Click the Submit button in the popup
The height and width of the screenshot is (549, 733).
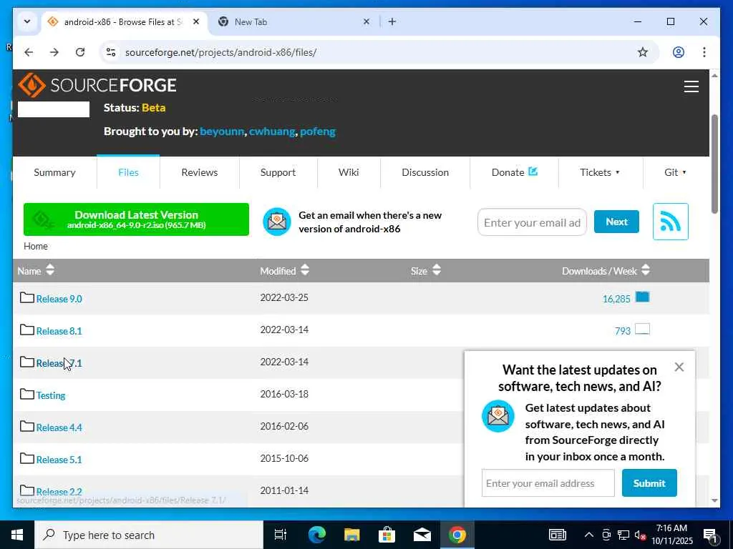[649, 483]
